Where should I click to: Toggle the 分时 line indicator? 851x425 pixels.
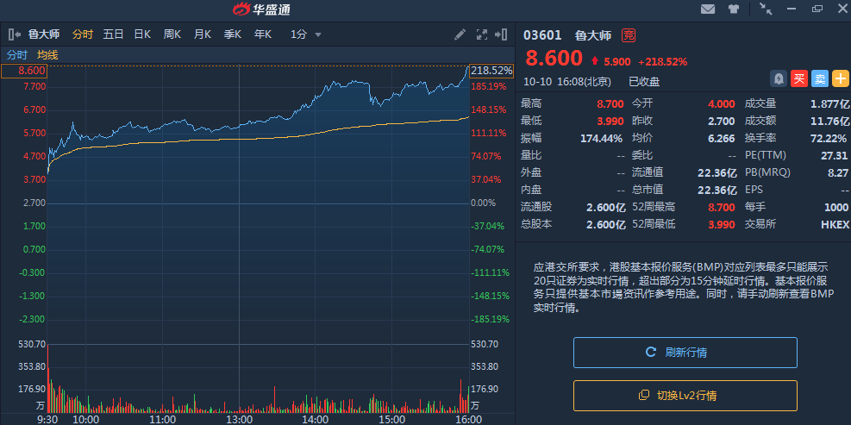click(x=17, y=54)
